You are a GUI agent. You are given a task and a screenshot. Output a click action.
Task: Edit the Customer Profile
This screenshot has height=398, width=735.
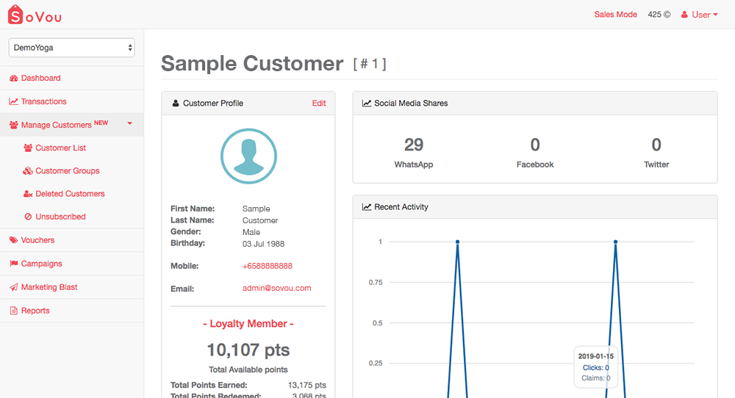click(x=319, y=103)
